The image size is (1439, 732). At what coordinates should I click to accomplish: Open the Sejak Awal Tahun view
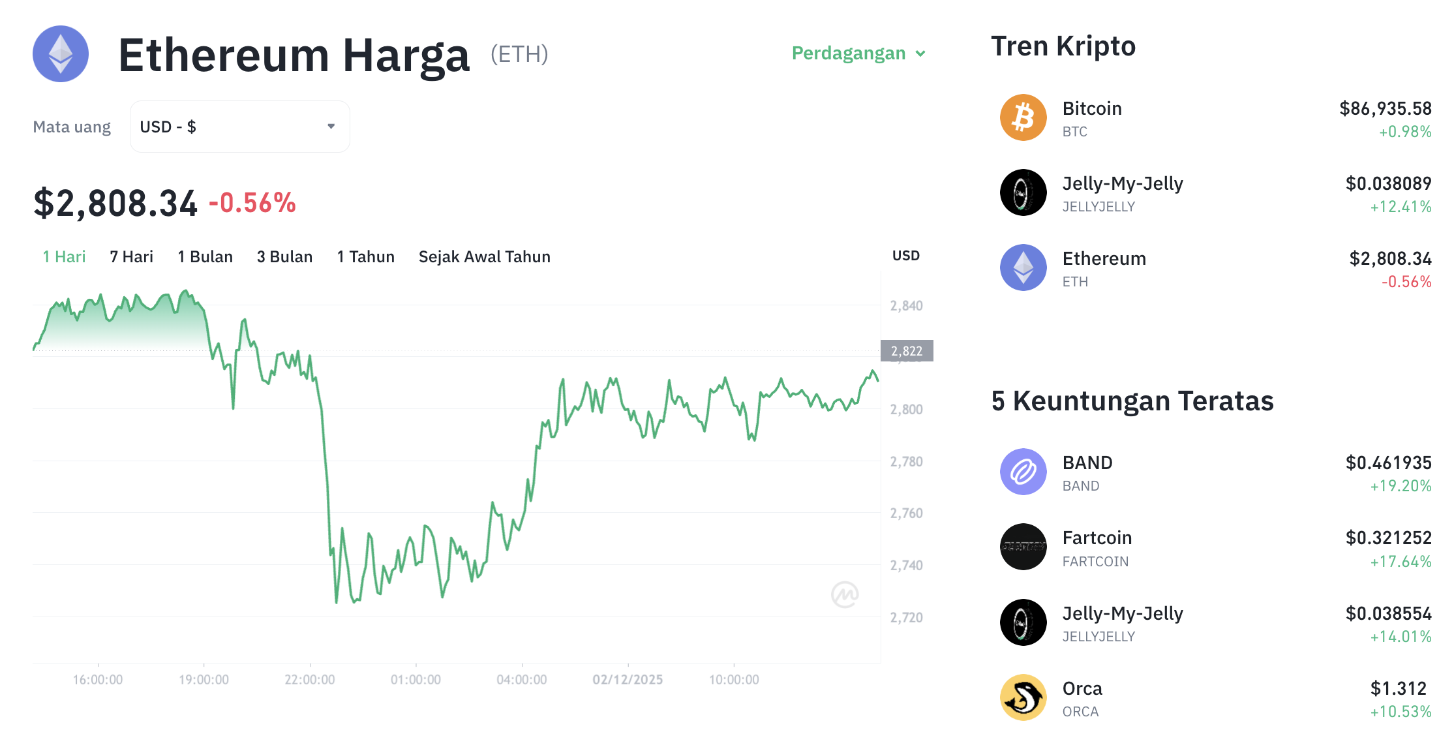pos(484,256)
